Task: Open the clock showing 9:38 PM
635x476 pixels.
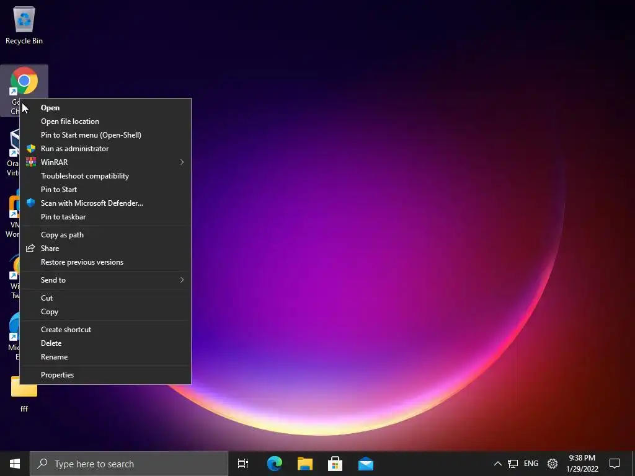Action: tap(582, 464)
